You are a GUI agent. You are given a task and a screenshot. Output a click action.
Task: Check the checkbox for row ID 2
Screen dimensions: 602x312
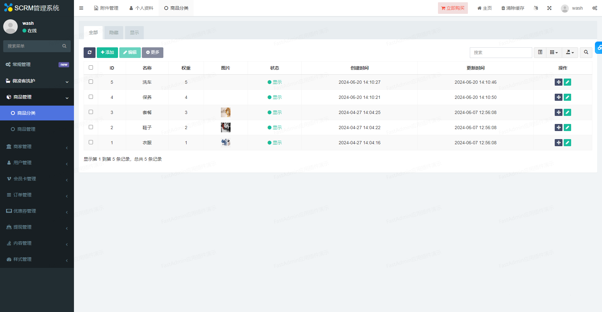tap(91, 127)
